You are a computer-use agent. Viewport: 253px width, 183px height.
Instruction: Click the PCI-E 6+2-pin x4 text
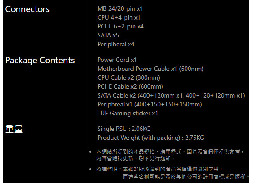[120, 26]
